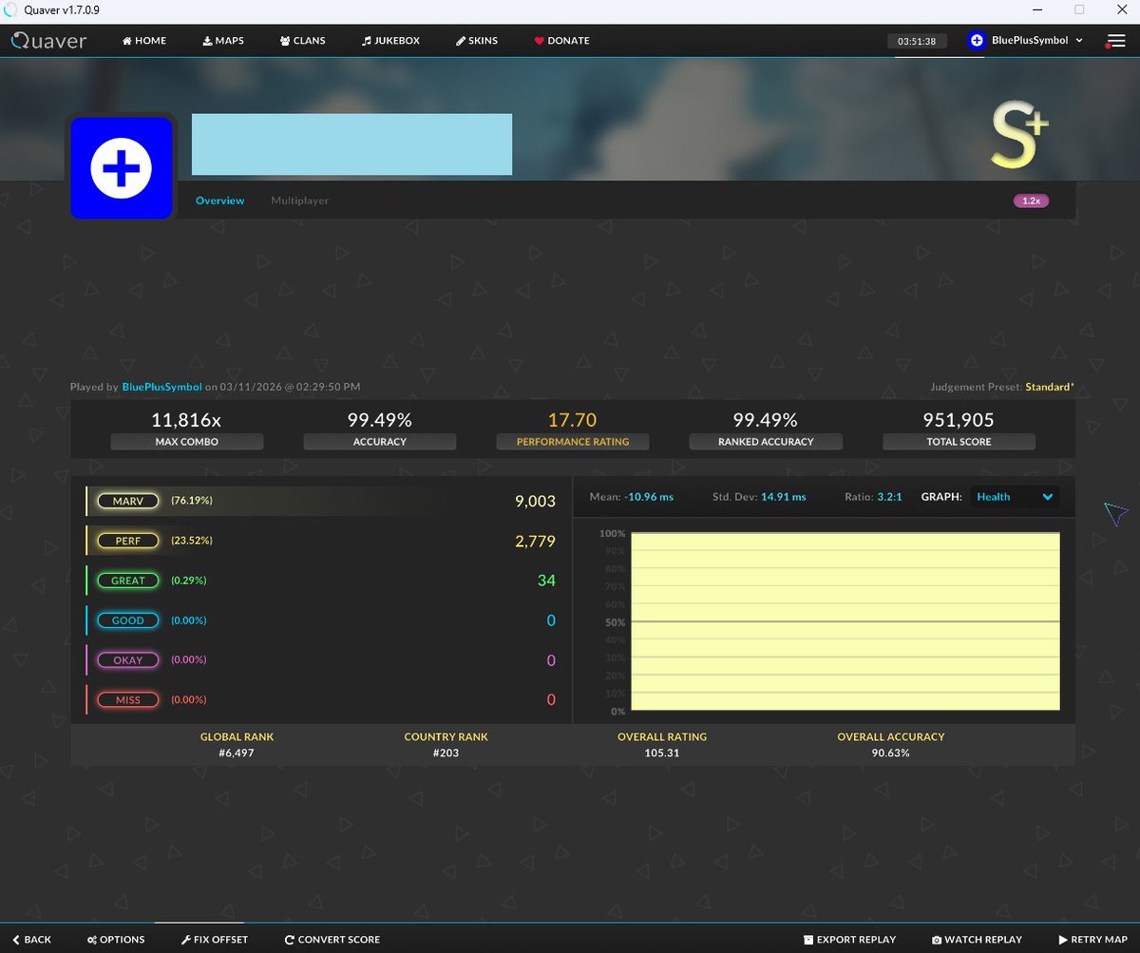Click the 34 GREAT count
The image size is (1140, 953).
coord(546,581)
